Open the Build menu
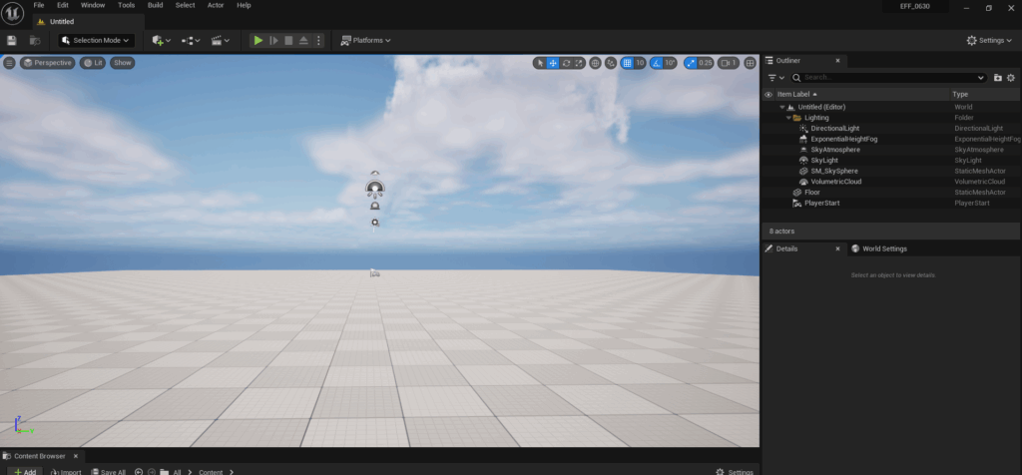The height and width of the screenshot is (475, 1022). pyautogui.click(x=155, y=5)
